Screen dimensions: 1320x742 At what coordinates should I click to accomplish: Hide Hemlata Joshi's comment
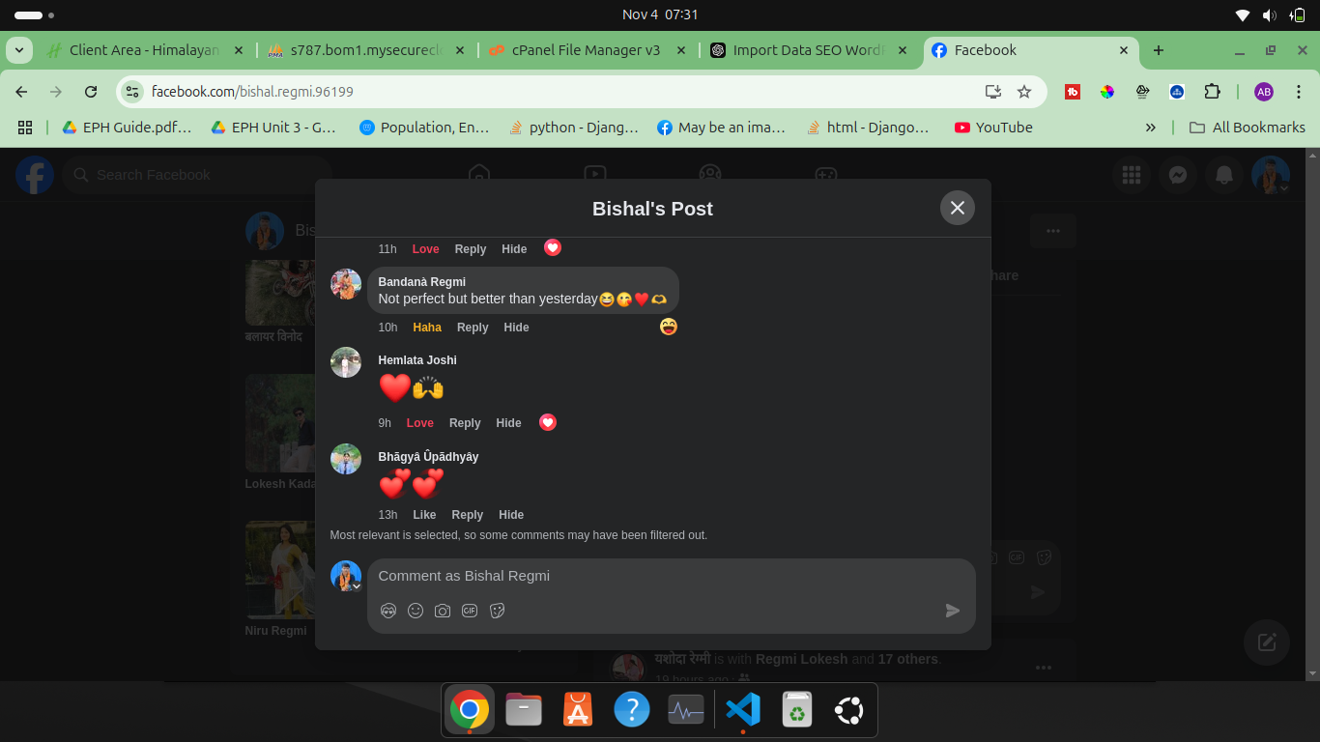[x=508, y=423]
